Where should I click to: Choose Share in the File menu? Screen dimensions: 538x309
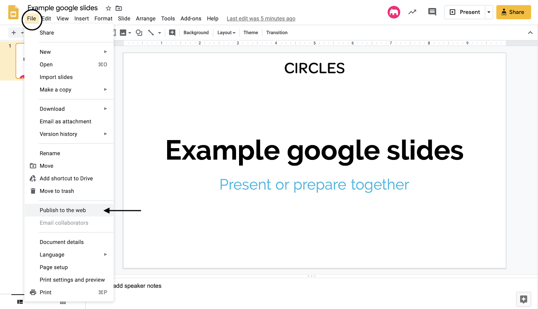point(69,33)
